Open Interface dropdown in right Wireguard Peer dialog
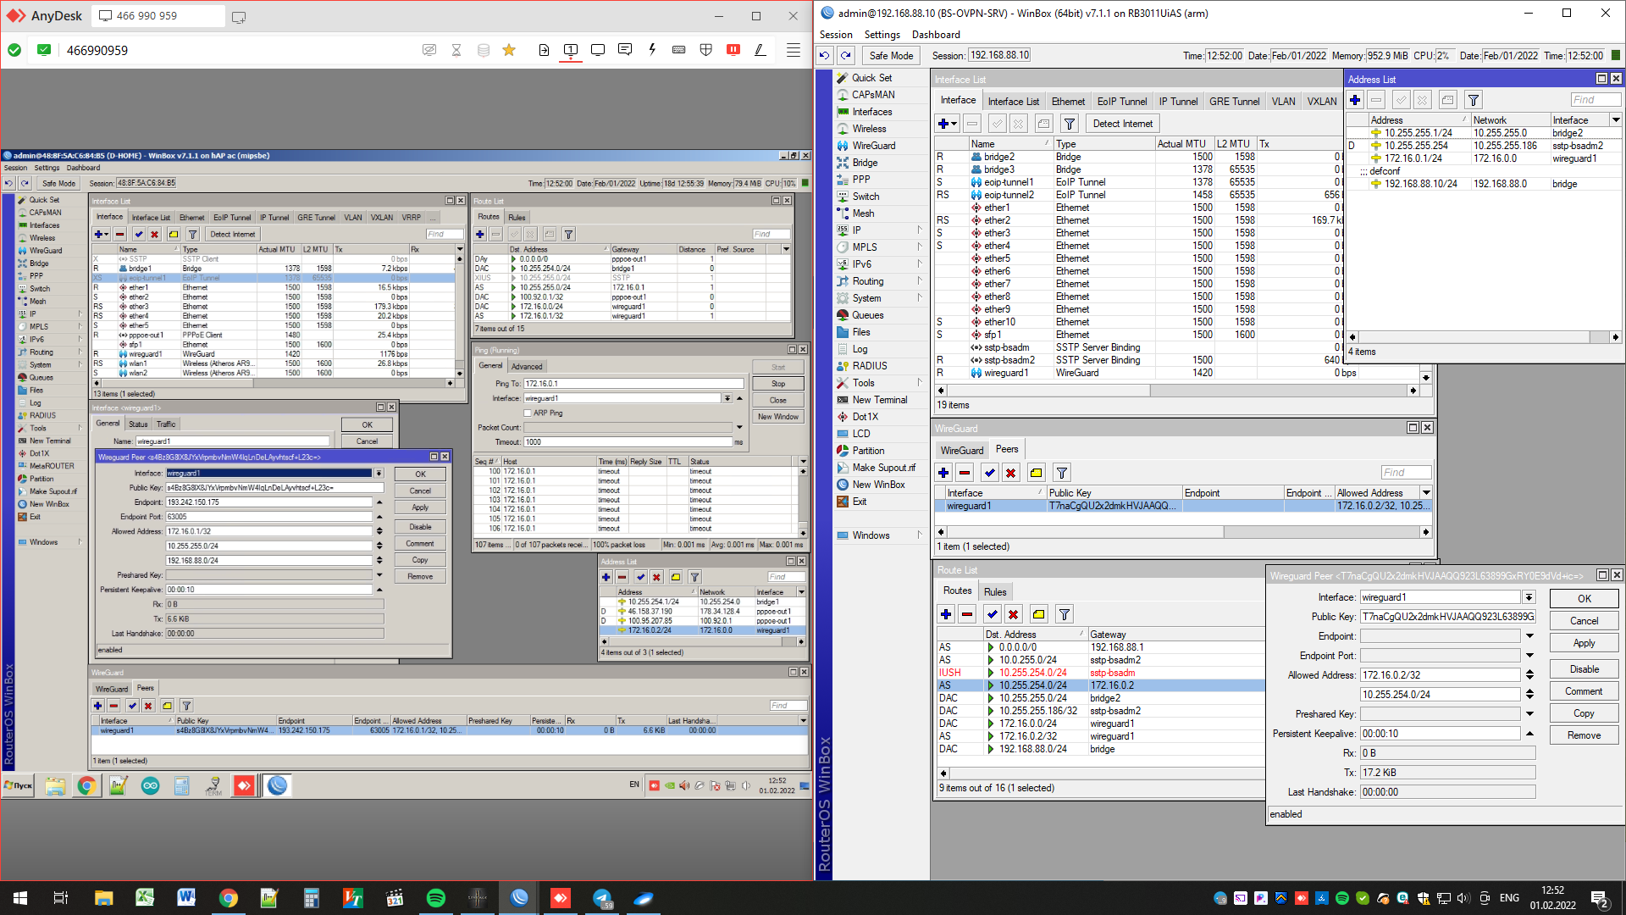Image resolution: width=1626 pixels, height=915 pixels. (x=1529, y=597)
